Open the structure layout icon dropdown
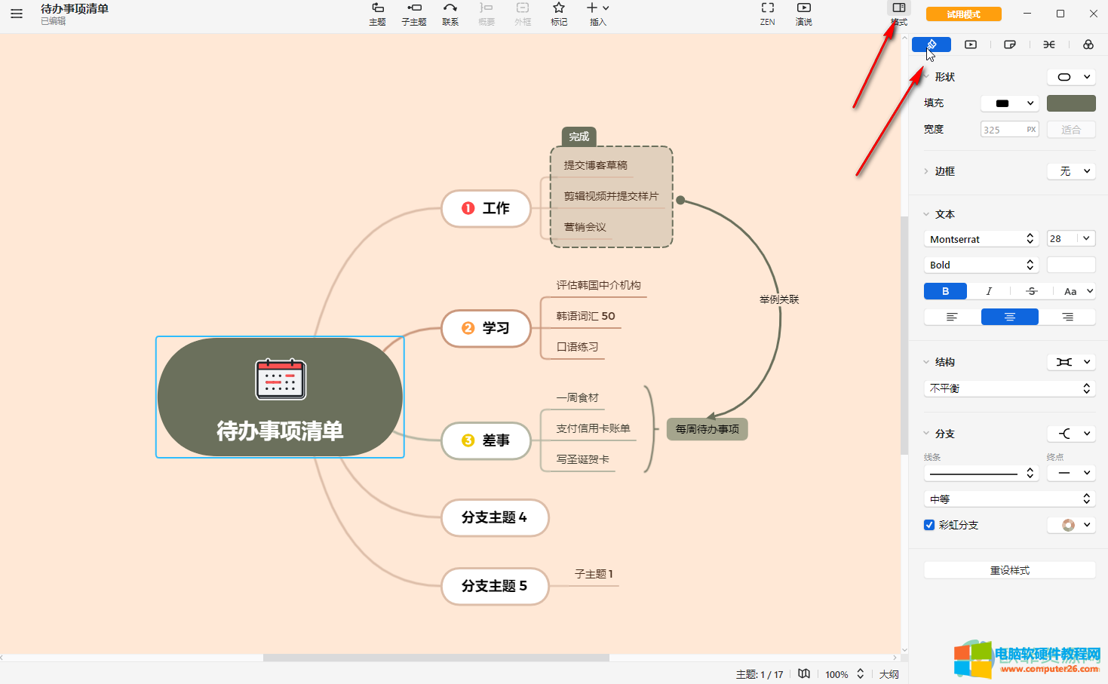This screenshot has width=1108, height=684. point(1071,362)
